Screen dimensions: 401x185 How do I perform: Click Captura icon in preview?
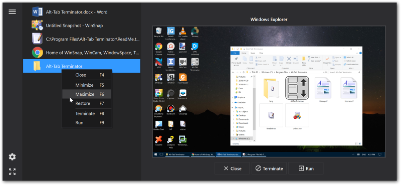[170, 94]
